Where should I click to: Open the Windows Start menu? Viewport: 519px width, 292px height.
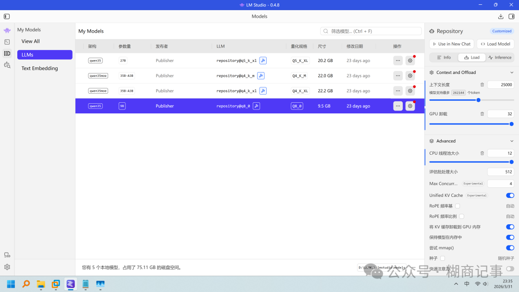click(x=11, y=284)
